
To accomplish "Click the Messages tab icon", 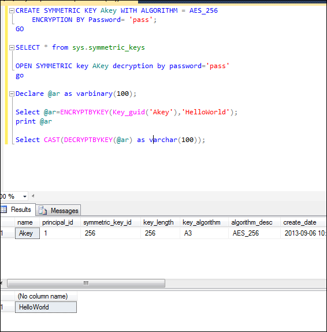I will [x=43, y=210].
